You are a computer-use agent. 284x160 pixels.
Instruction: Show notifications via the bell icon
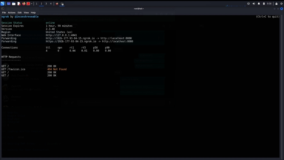(x=259, y=4)
